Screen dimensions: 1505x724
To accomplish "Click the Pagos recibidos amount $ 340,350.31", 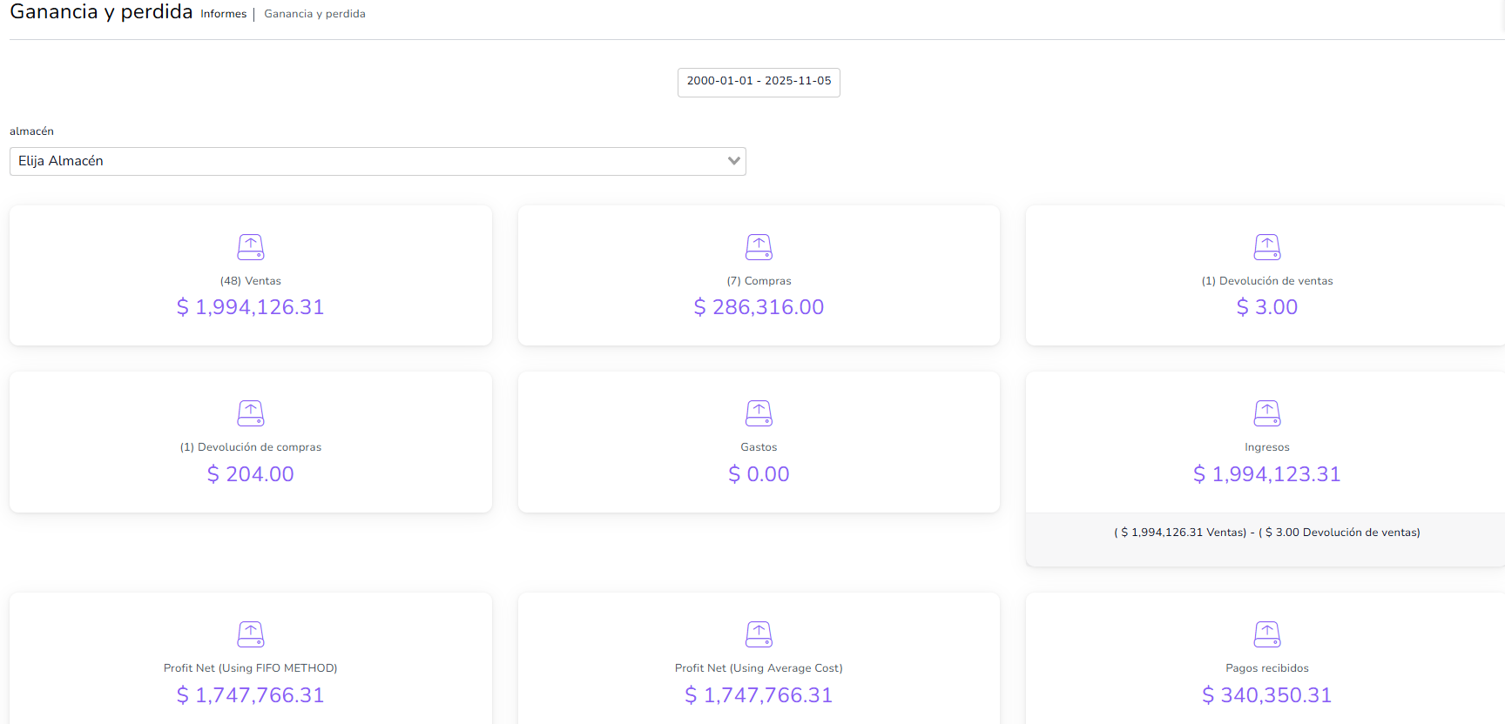I will coord(1266,695).
